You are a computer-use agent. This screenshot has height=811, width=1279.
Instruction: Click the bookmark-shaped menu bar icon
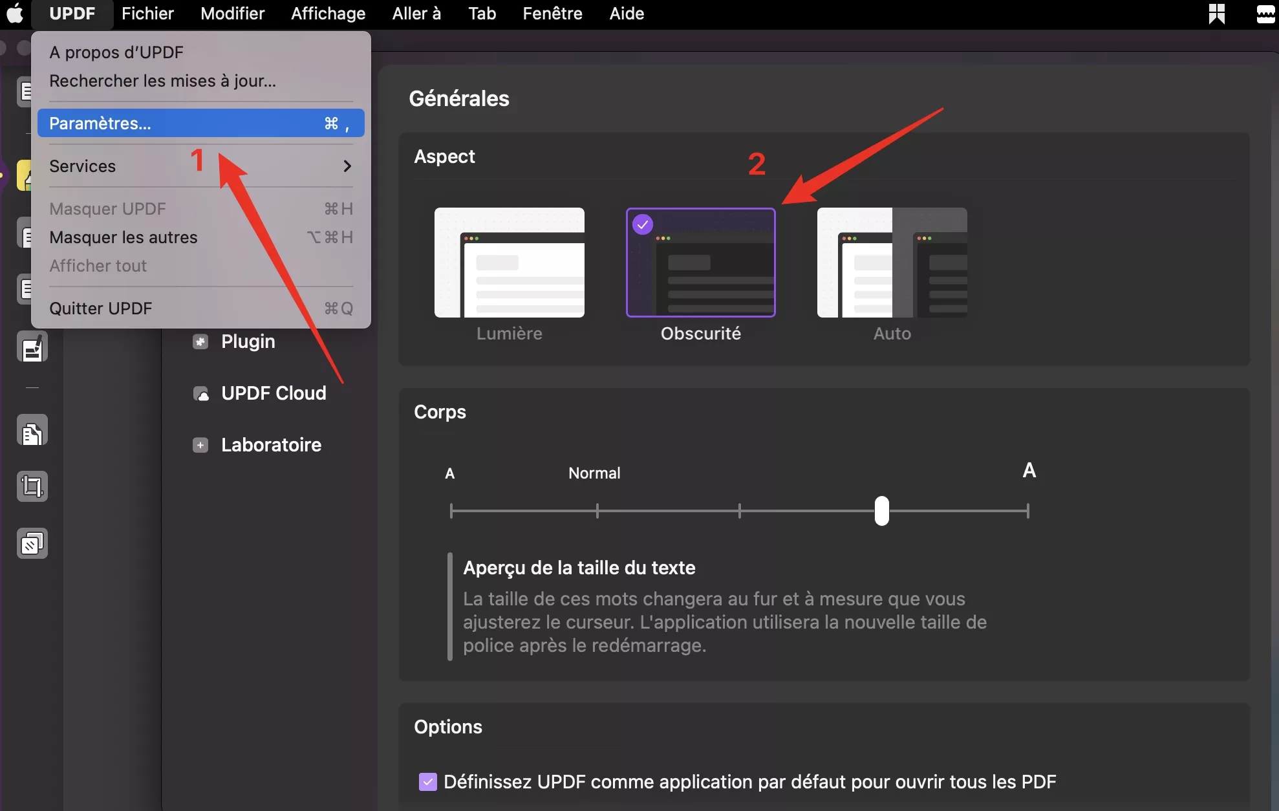[1217, 14]
